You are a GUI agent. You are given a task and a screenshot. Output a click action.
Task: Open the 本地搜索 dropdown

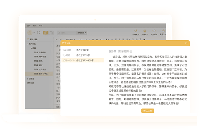pyautogui.click(x=82, y=33)
